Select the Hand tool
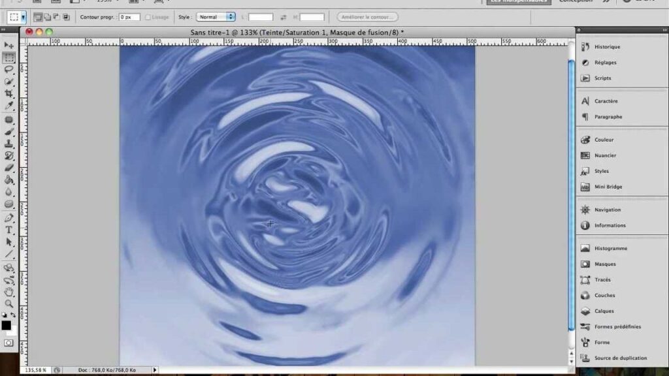669x376 pixels. tap(8, 292)
